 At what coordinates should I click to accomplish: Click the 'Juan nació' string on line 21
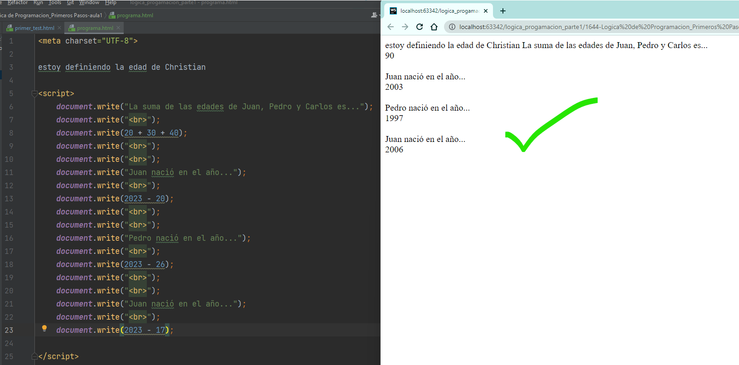point(181,304)
